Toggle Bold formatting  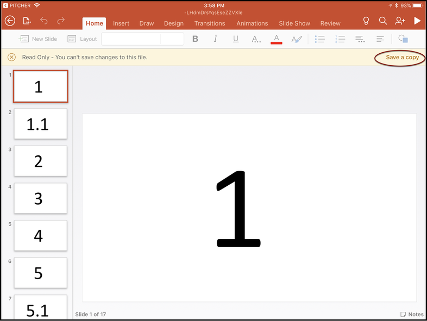(x=196, y=39)
